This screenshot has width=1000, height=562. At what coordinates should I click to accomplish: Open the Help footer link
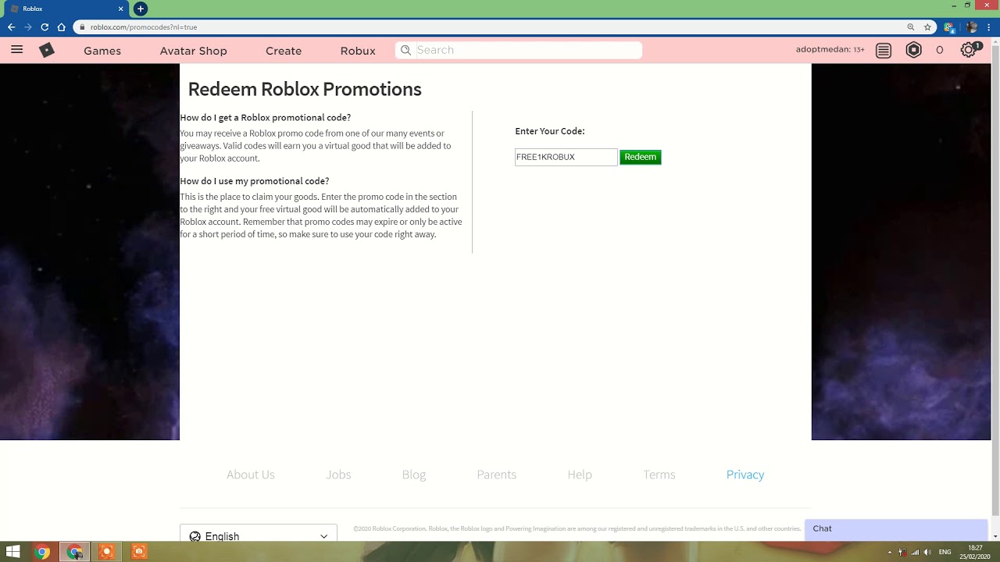[x=580, y=475]
